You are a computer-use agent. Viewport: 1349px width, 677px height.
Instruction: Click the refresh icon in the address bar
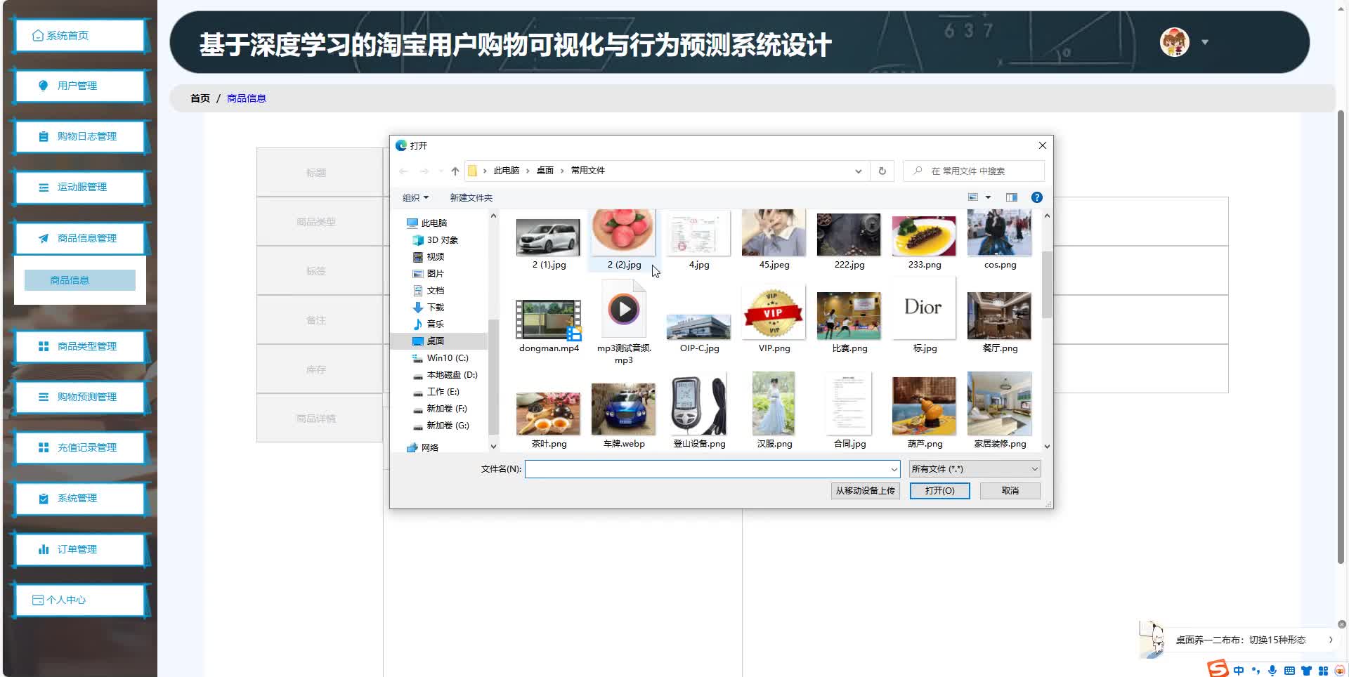882,171
